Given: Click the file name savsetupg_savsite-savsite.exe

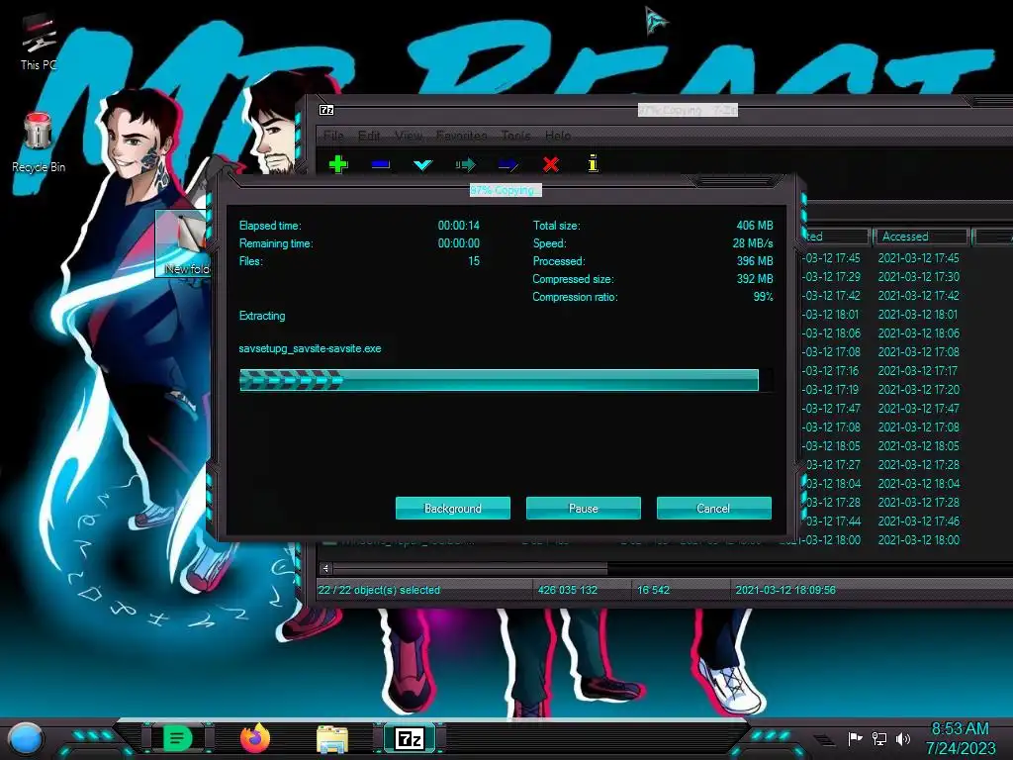Looking at the screenshot, I should click(310, 348).
